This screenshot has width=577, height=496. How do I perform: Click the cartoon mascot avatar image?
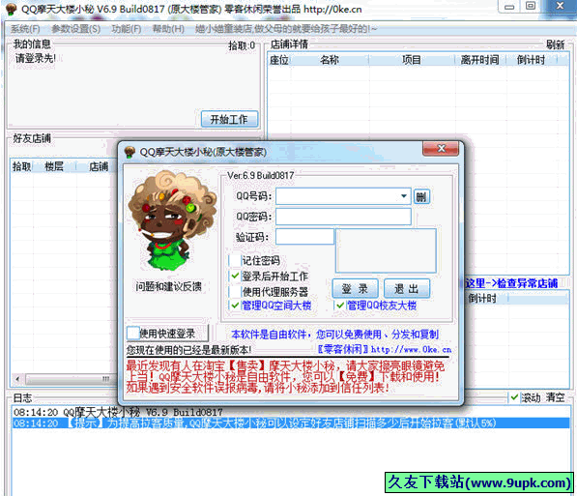172,221
